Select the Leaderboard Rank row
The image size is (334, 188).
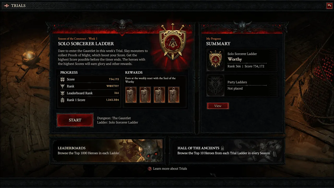[90, 93]
